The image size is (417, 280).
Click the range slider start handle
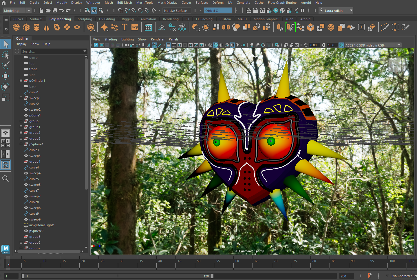coord(23,276)
